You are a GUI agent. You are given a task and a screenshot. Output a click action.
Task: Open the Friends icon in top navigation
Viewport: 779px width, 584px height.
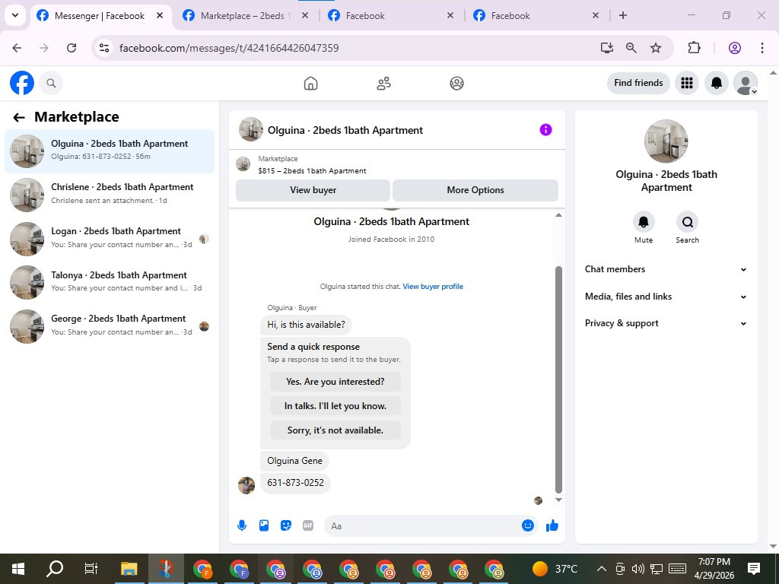383,83
